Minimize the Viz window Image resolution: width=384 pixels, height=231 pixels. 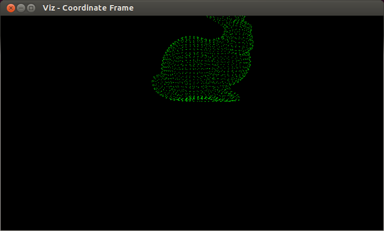tap(21, 8)
